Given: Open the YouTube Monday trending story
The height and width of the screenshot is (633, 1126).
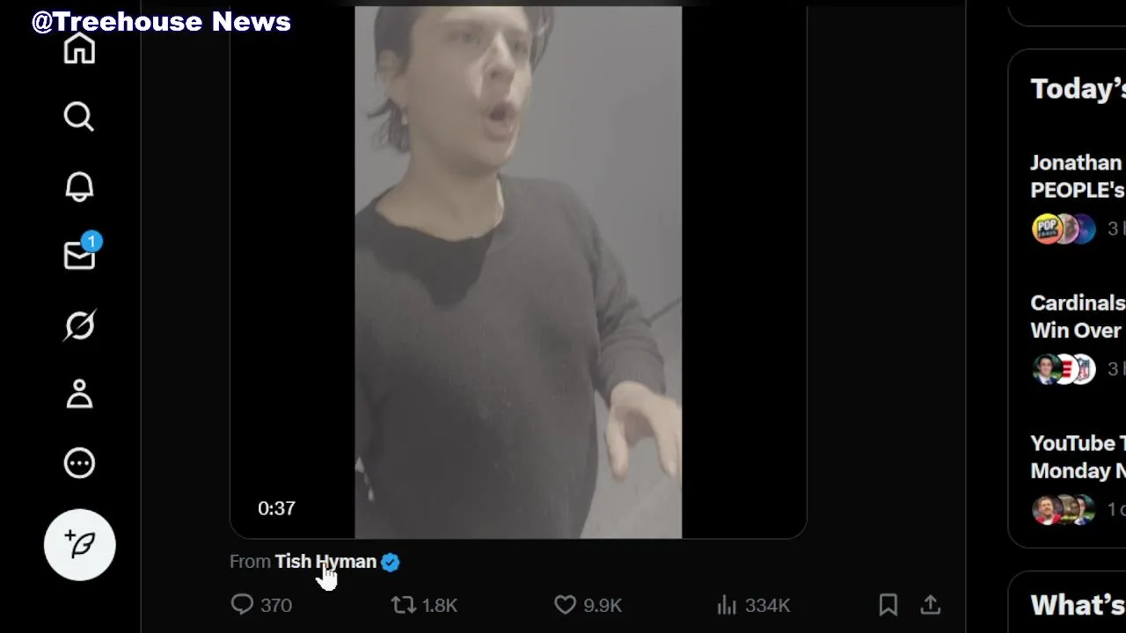Looking at the screenshot, I should pos(1077,456).
